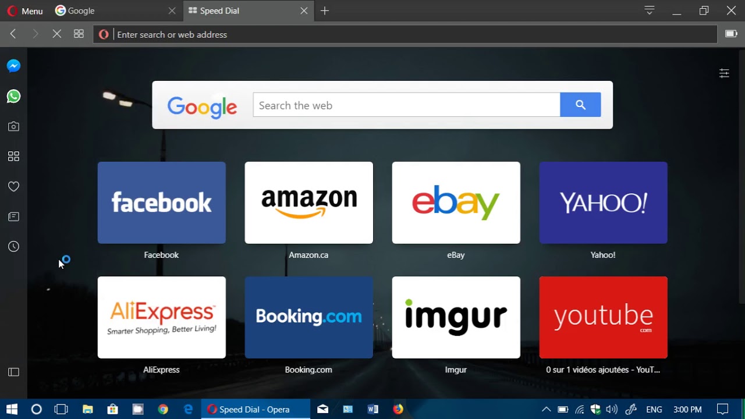
Task: Open WhatsApp in the Opera sidebar
Action: pos(13,97)
